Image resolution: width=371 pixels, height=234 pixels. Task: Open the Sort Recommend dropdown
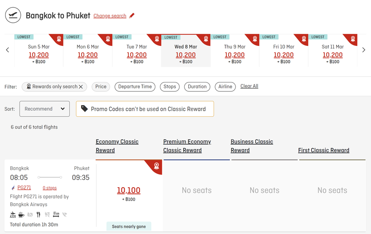click(45, 109)
